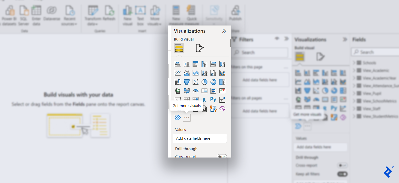The image size is (399, 183).
Task: Select the R script visual icon
Action: click(x=204, y=99)
